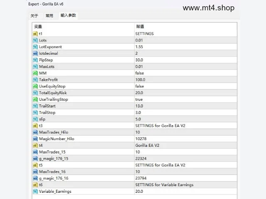
Task: Click the t5 value cell
Action: [186, 165]
